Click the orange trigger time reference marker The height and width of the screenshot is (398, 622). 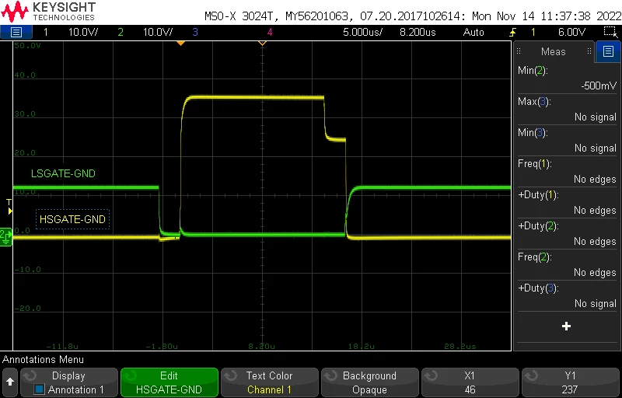click(x=180, y=43)
